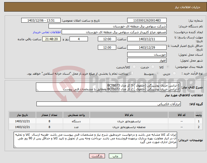
Task: Click the واحد شمارش column header
Action: pyautogui.click(x=76, y=115)
